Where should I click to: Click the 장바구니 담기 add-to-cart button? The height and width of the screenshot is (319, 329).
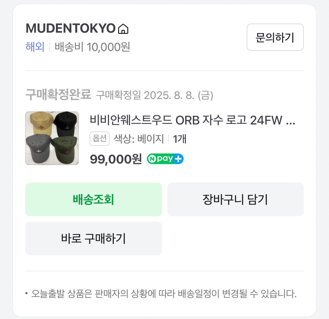235,199
